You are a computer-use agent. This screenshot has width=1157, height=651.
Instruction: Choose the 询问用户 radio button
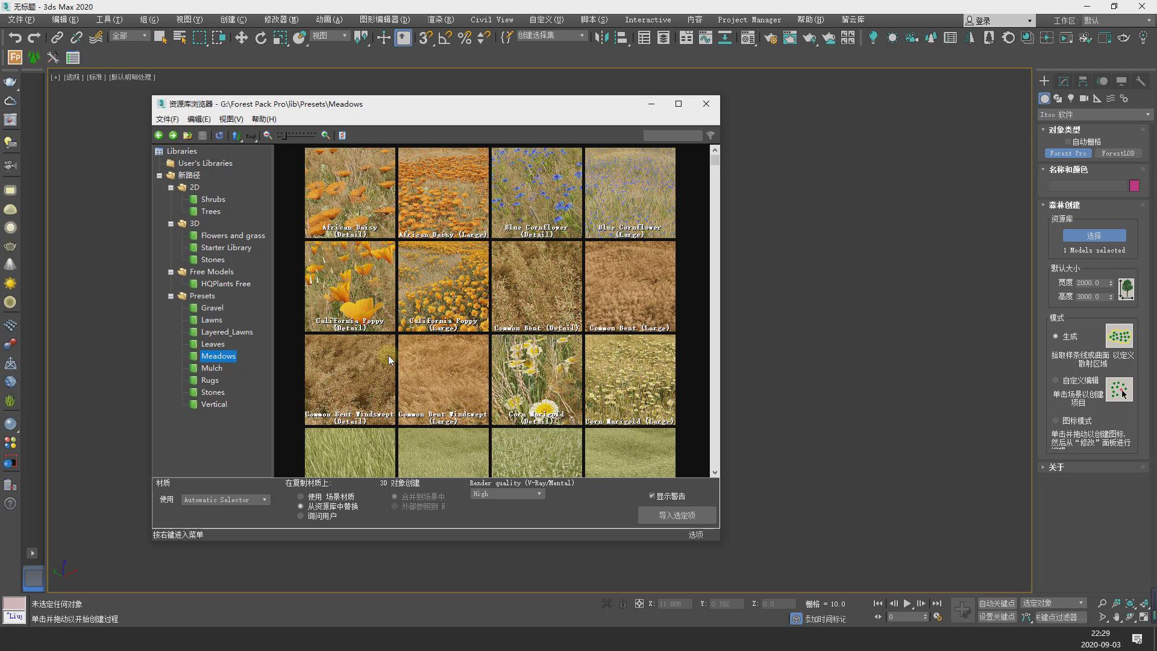coord(301,516)
